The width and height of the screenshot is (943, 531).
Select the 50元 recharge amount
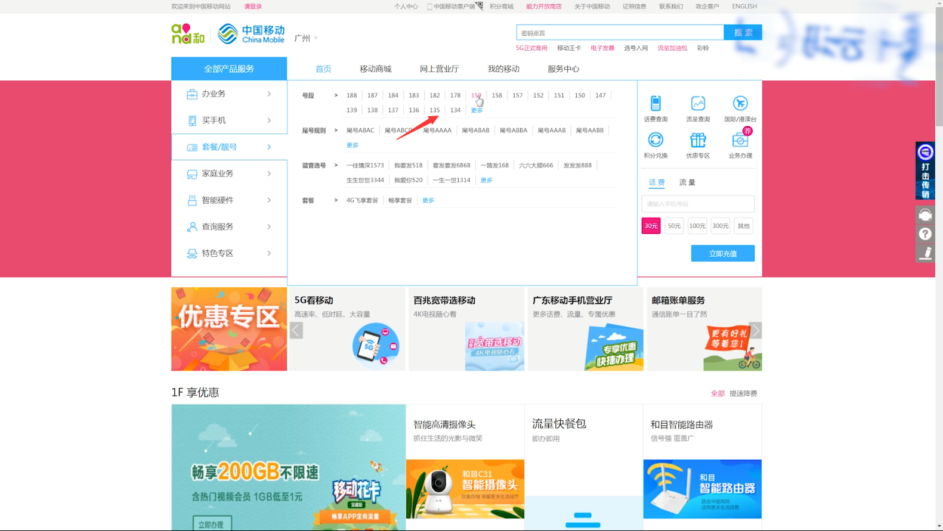coord(674,226)
